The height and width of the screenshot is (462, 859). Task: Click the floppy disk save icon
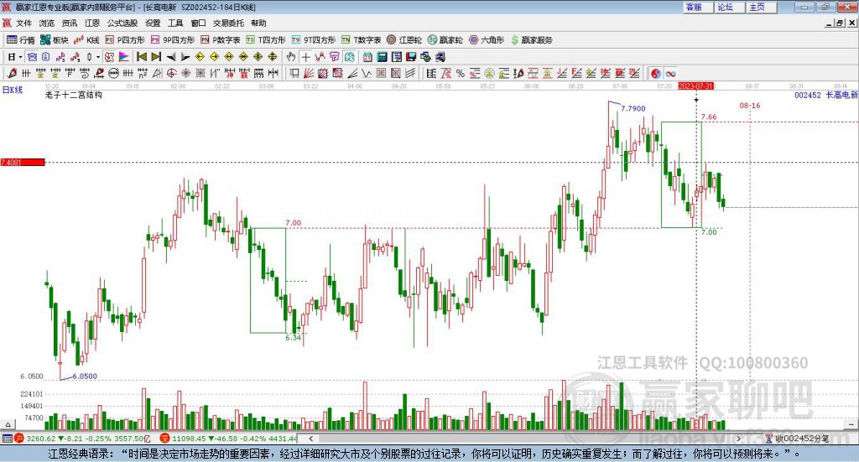click(x=411, y=57)
